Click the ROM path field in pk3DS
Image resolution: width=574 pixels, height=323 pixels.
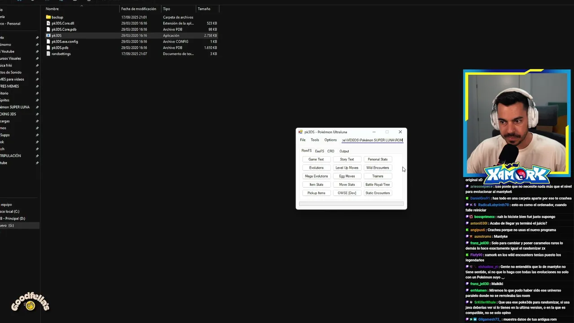tap(372, 140)
